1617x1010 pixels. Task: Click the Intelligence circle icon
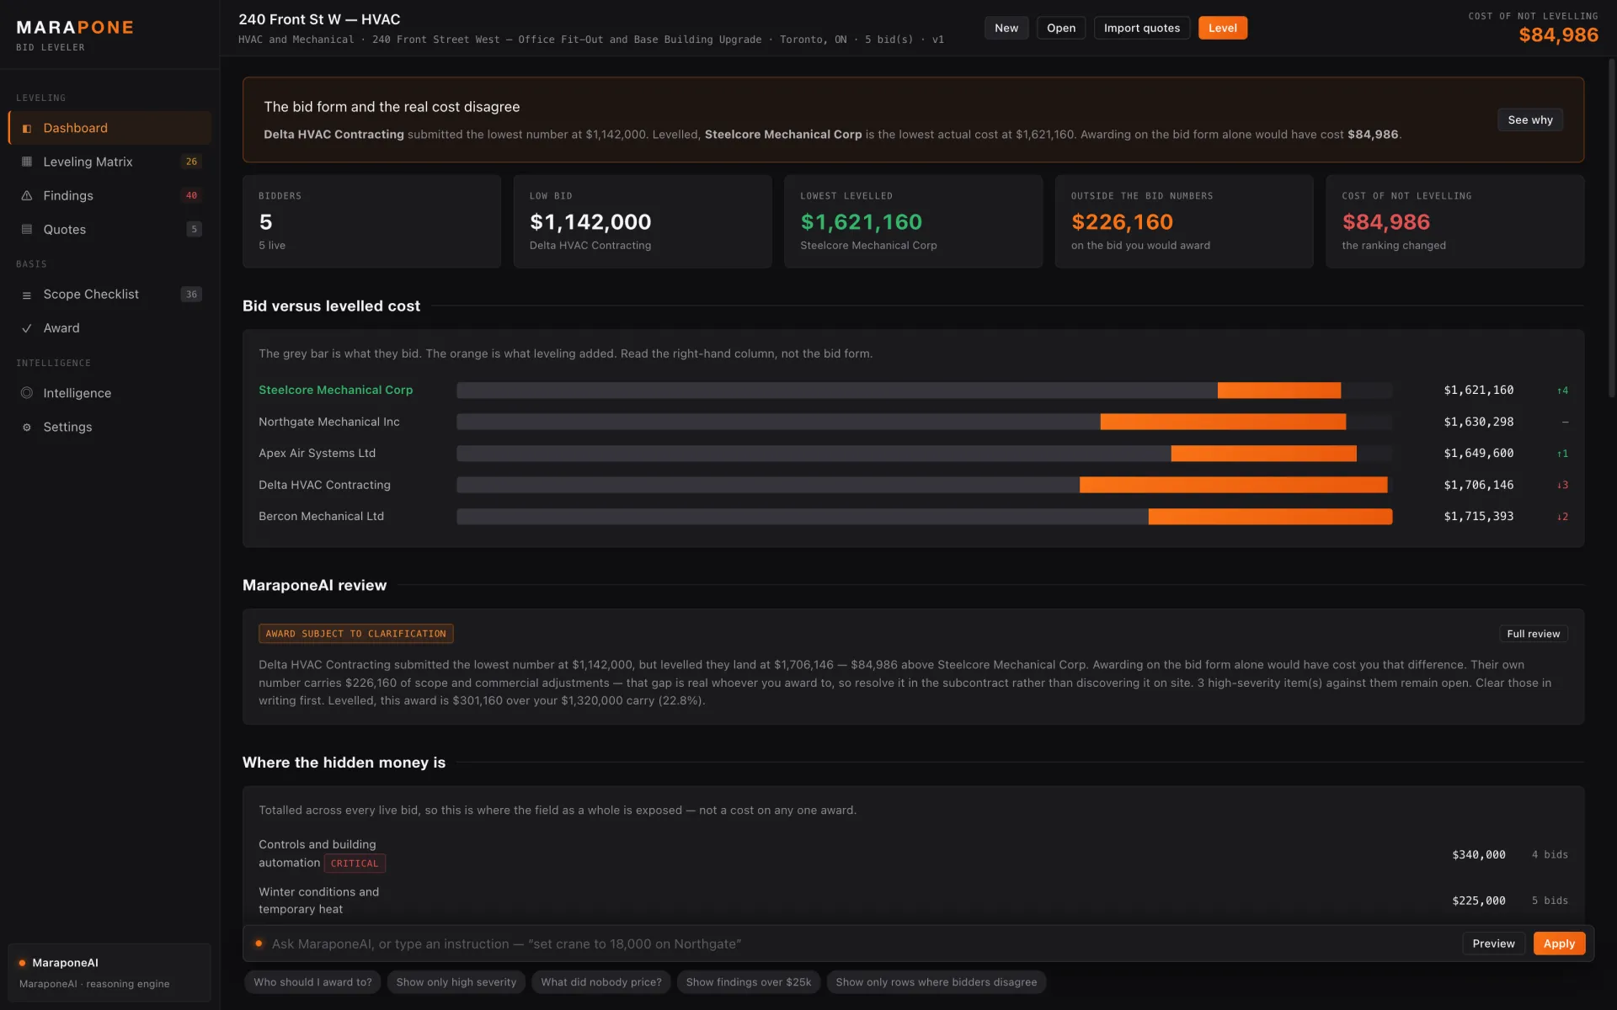[x=27, y=393]
